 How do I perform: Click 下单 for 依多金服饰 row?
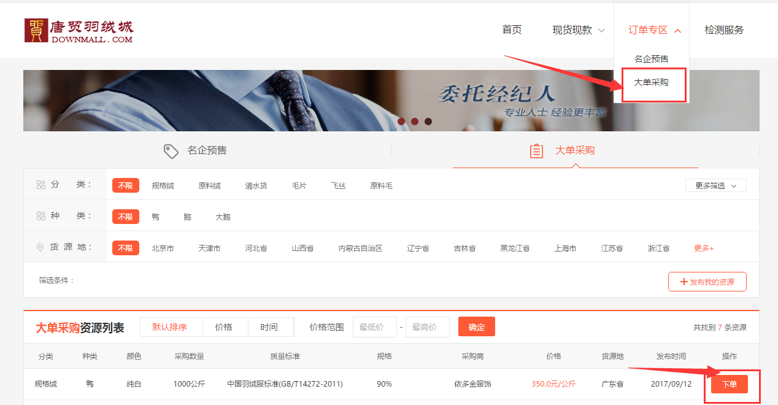730,384
